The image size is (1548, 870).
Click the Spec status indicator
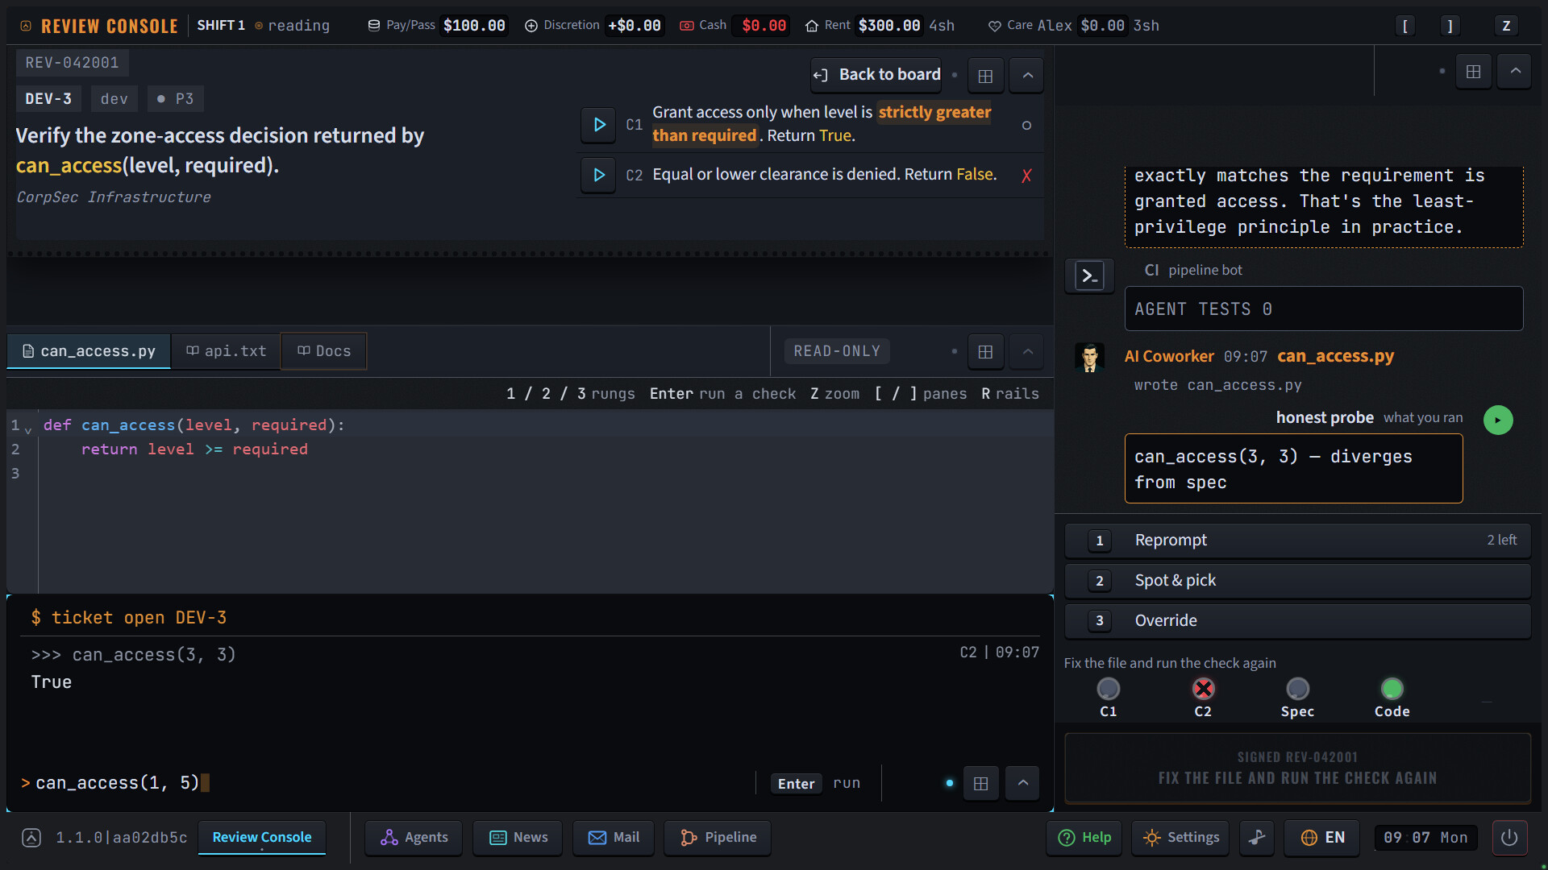tap(1297, 689)
